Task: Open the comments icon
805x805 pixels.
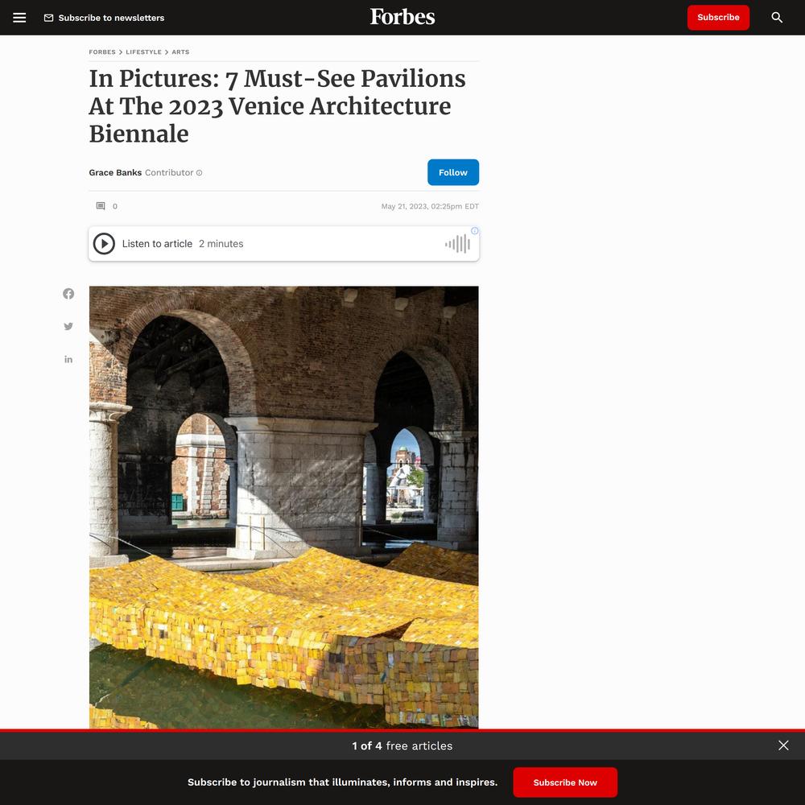Action: pos(101,206)
